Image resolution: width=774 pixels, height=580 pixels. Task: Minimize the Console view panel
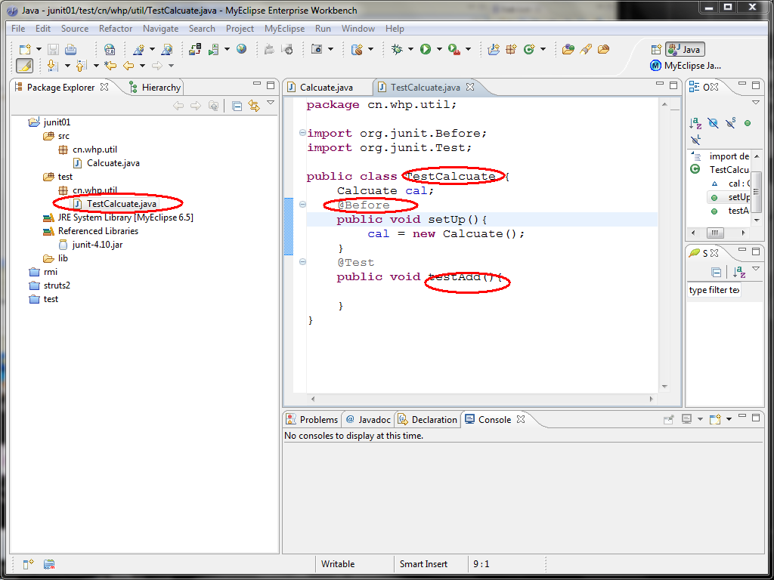click(742, 417)
